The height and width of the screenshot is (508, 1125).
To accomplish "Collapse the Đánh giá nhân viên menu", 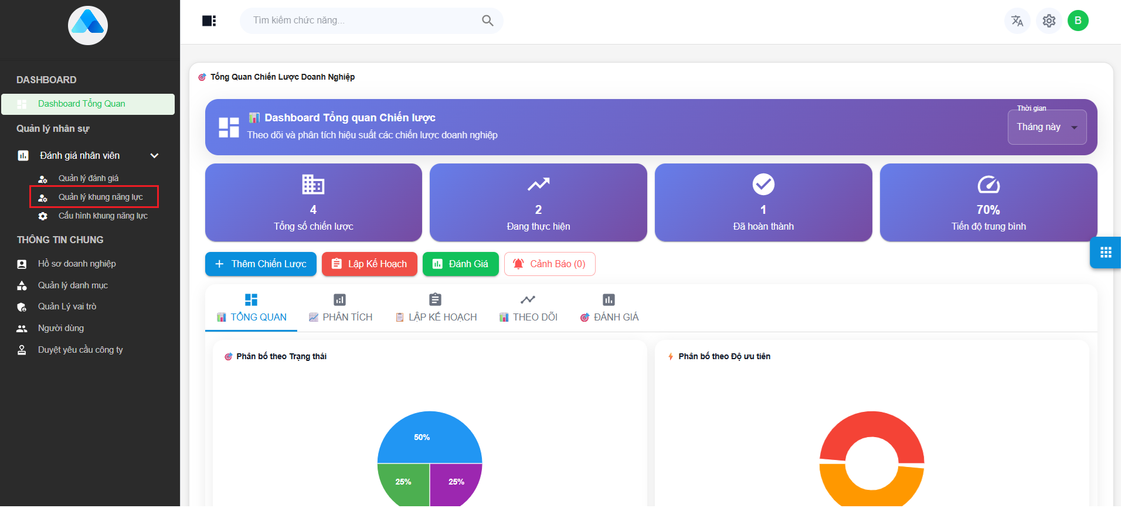I will [154, 156].
